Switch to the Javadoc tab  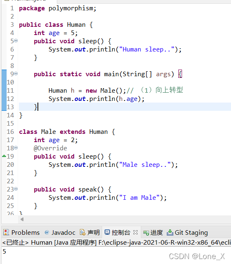(x=60, y=233)
